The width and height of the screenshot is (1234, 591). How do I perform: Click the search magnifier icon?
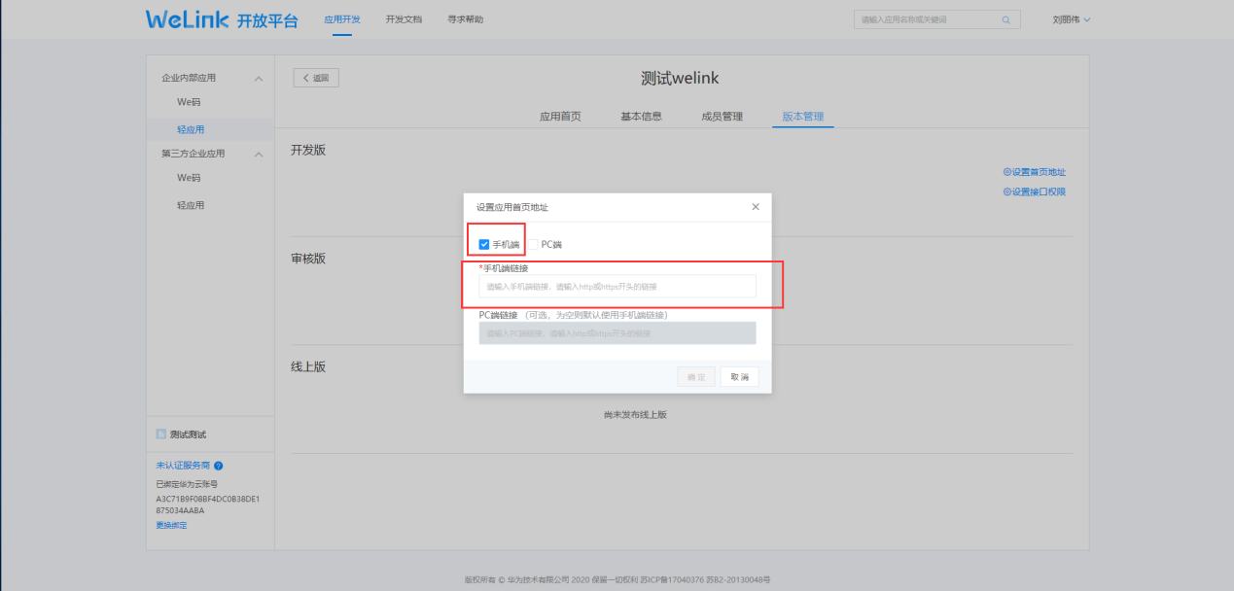1005,19
